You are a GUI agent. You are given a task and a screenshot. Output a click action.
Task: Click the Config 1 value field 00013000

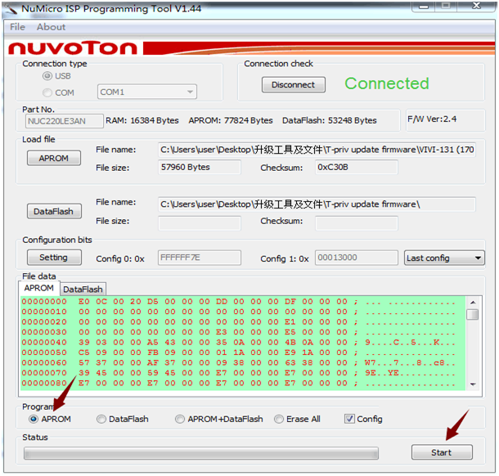357,258
